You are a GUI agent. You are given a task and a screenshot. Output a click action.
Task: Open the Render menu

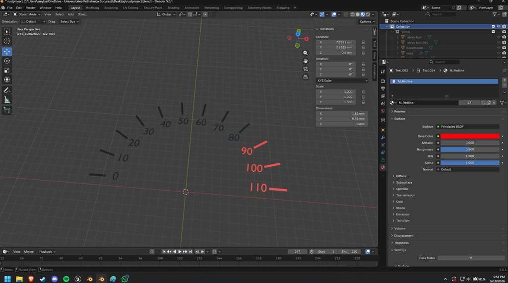[x=30, y=8]
